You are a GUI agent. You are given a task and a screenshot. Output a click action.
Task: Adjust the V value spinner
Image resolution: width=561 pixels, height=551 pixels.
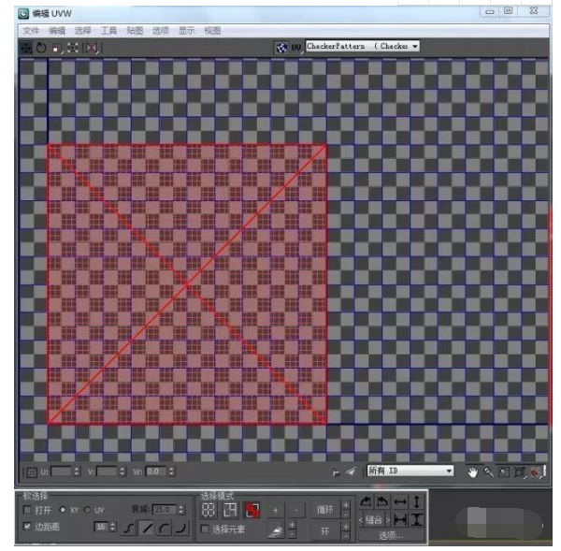click(x=122, y=471)
